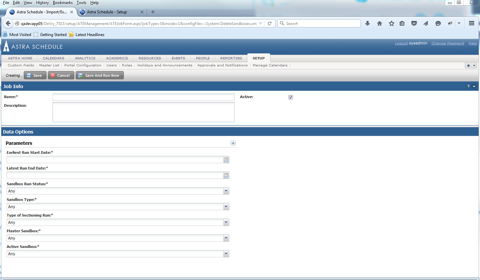Screen dimensions: 480x280
Task: Click the sub-menu back arrow icon
Action: (468, 65)
